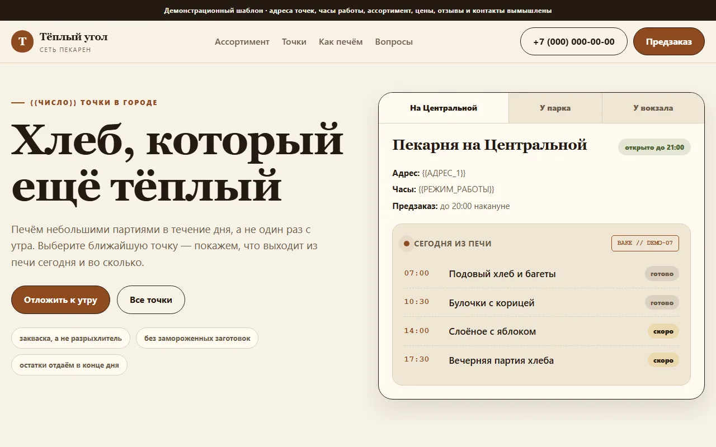
Task: Click the «Отложить к утру» button
Action: (60, 300)
